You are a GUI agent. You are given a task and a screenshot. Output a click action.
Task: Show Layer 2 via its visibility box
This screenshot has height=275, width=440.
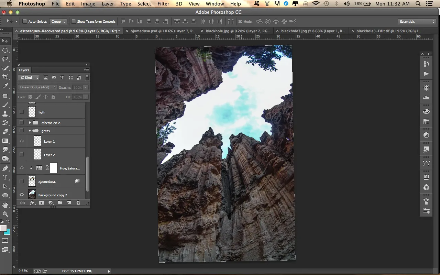tap(22, 155)
